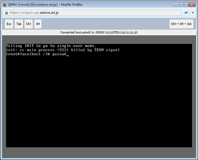Open the dropdown arrow beside the toolbar icon
Screen dimensions: 198x160
[x=193, y=13]
